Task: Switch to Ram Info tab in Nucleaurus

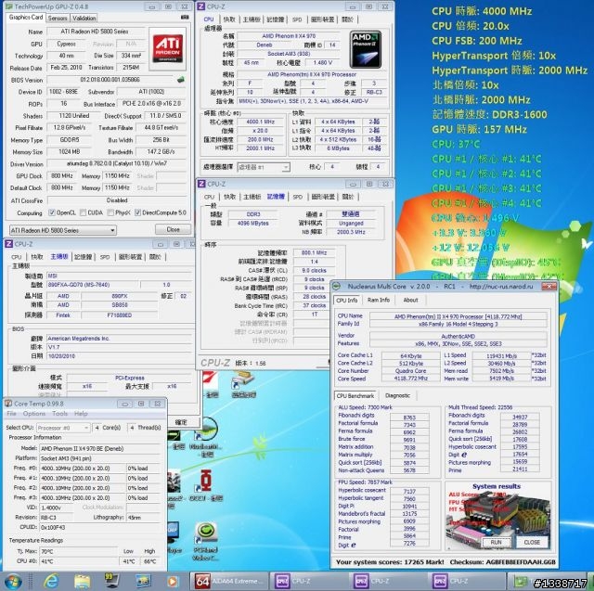Action: (x=378, y=300)
